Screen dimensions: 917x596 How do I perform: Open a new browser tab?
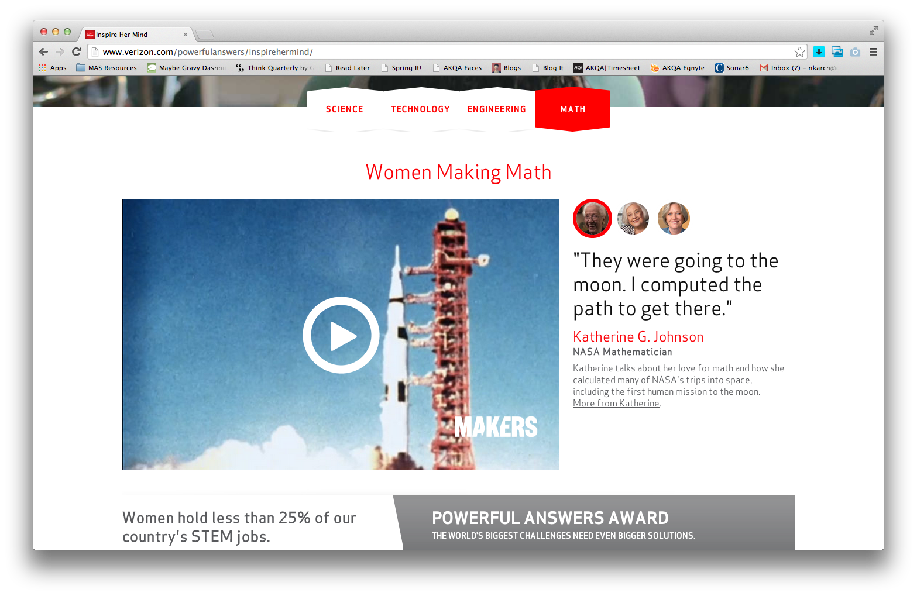(204, 35)
